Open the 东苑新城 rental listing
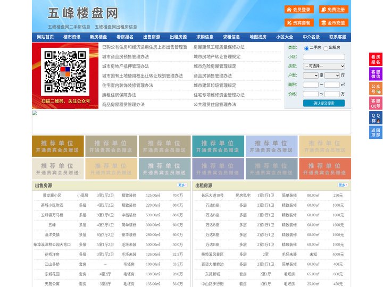383x287 pixels. click(x=212, y=274)
